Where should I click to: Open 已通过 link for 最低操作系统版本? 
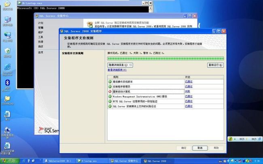point(189,82)
